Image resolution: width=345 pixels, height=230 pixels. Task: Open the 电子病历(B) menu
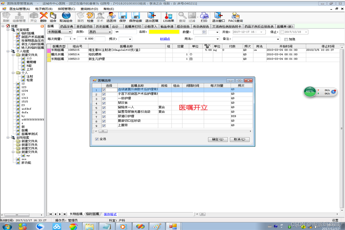[44, 9]
